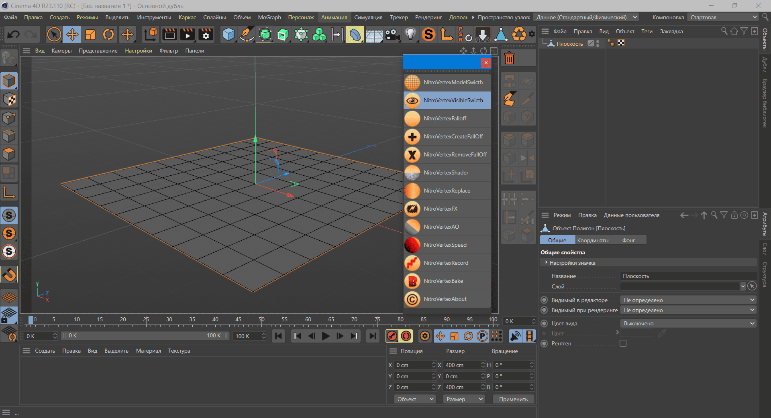The image size is (771, 418).
Task: Open NitroVertexAbout
Action: click(447, 299)
